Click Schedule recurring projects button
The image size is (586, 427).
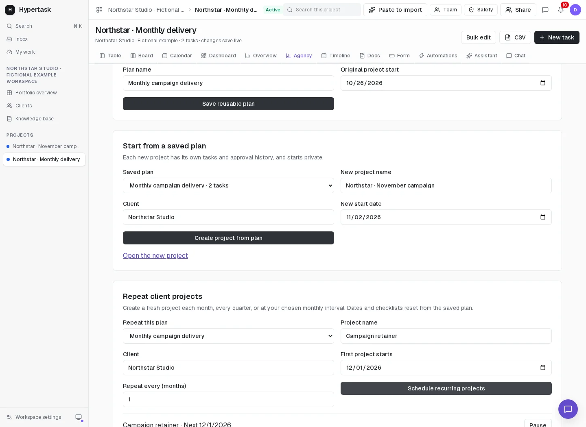446,388
